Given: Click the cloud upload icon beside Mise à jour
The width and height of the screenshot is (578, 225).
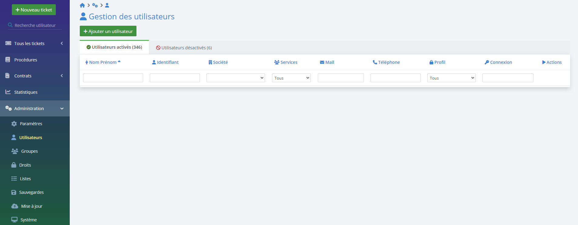Looking at the screenshot, I should click(15, 206).
